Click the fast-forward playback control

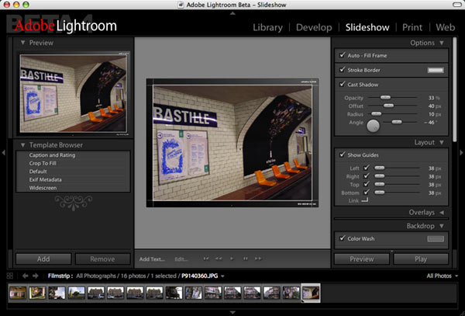pyautogui.click(x=258, y=259)
